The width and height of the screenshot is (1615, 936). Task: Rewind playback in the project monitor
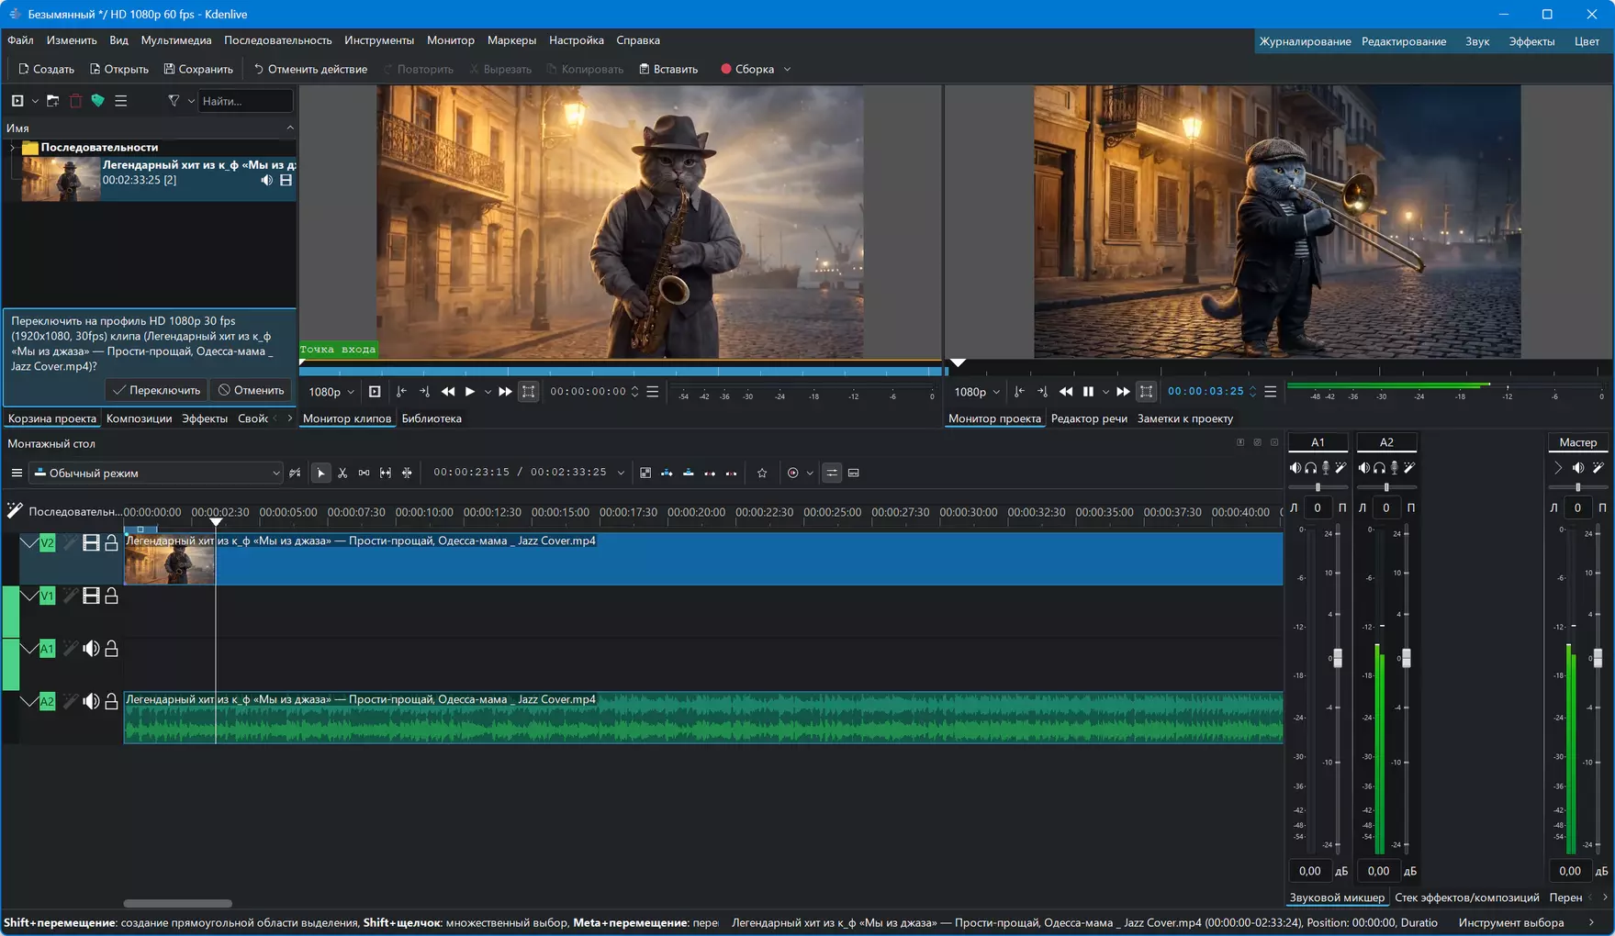tap(1066, 392)
